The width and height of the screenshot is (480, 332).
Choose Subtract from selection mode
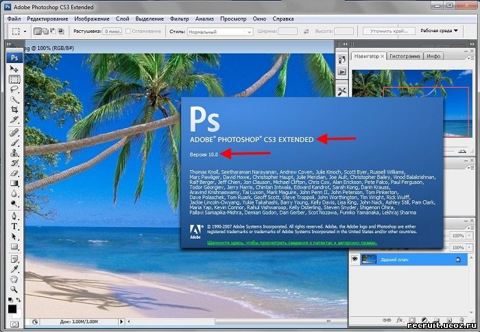[53, 32]
